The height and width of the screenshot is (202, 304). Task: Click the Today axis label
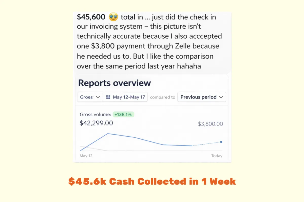pyautogui.click(x=217, y=156)
